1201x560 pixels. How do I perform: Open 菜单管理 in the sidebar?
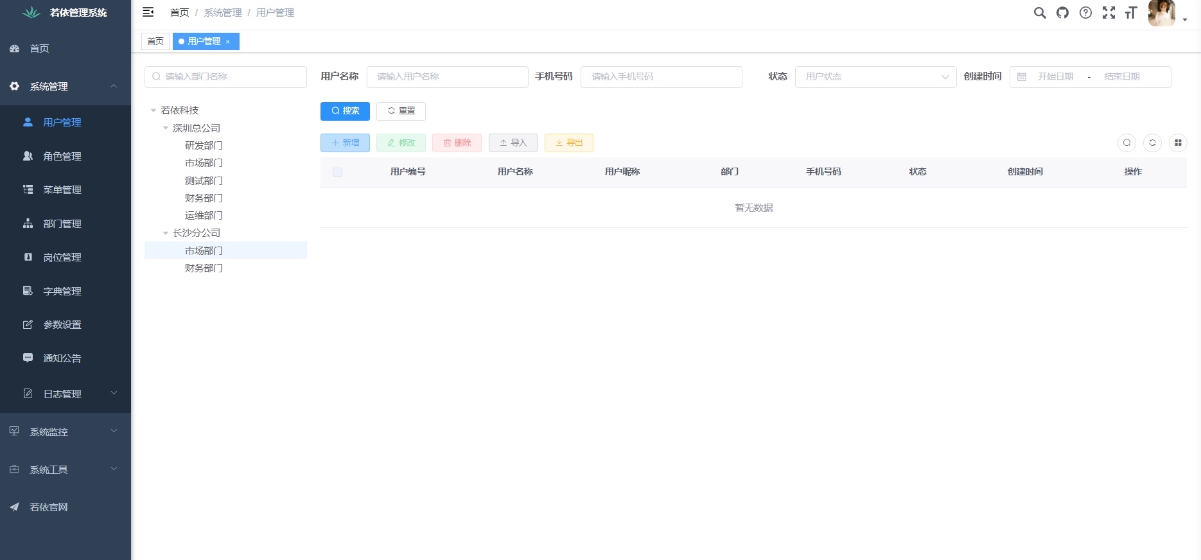(66, 189)
